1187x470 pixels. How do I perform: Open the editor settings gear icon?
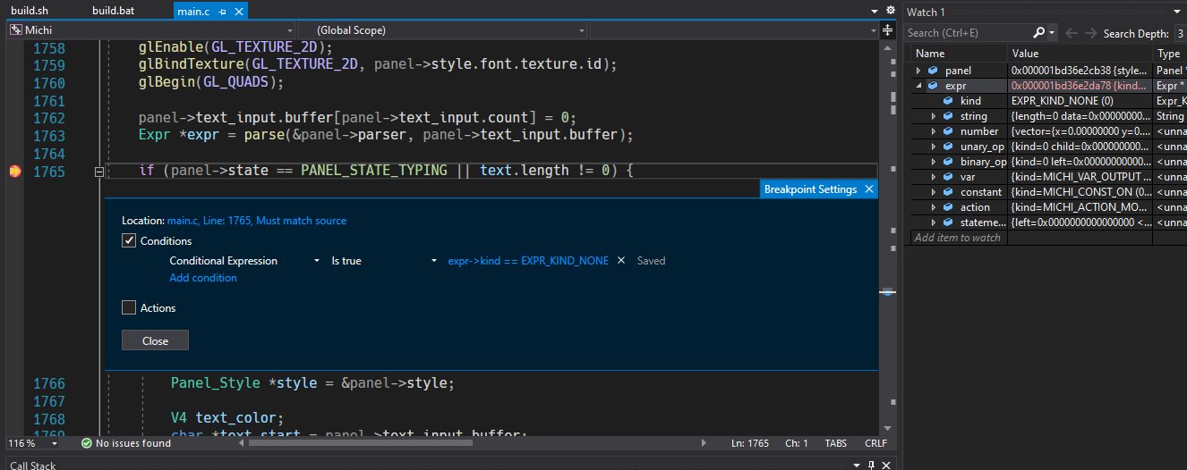click(x=890, y=11)
